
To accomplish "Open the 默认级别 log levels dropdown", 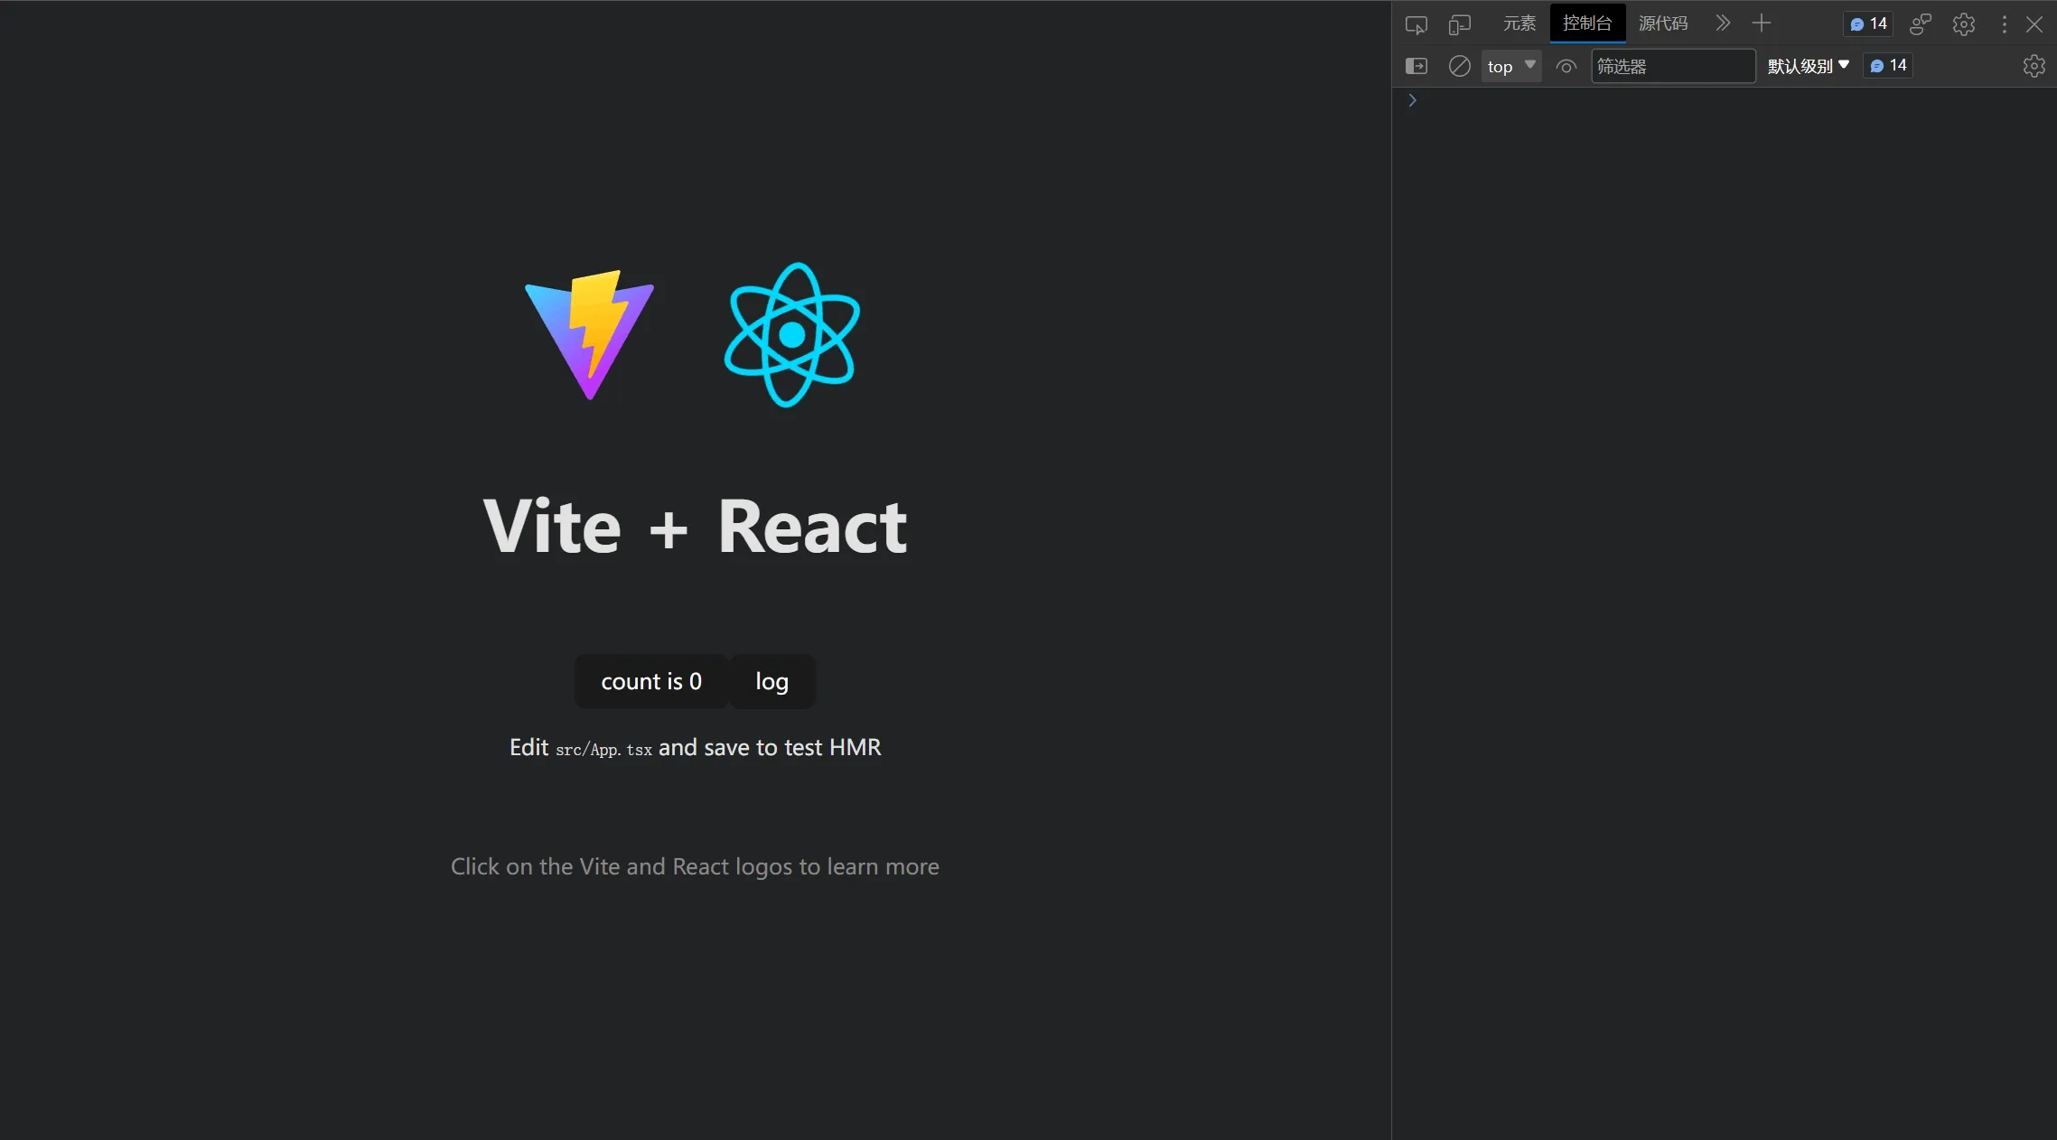I will (x=1808, y=66).
